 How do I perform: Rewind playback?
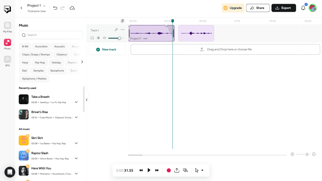click(141, 170)
